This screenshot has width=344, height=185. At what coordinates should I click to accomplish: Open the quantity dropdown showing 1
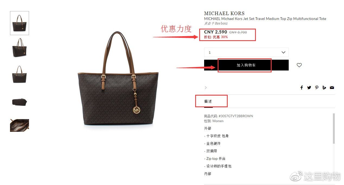coord(246,52)
